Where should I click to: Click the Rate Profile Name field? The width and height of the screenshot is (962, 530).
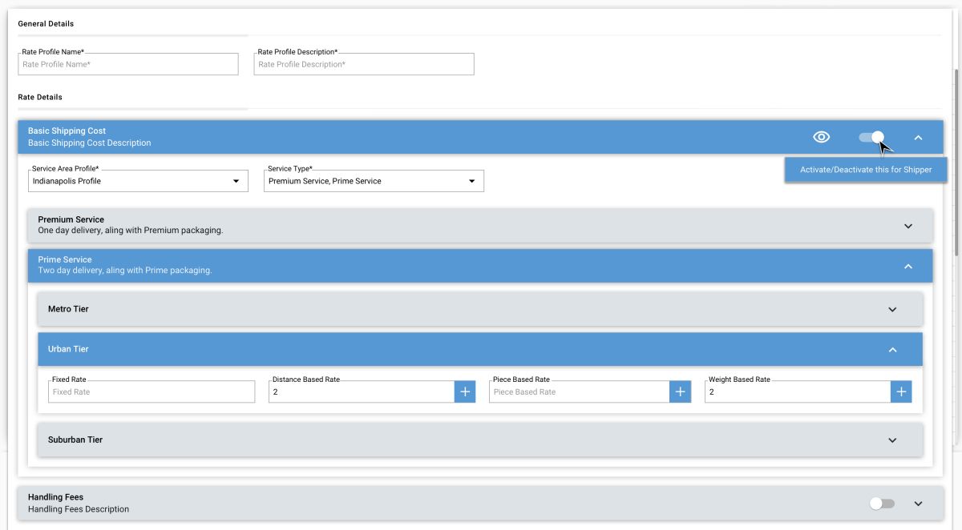128,64
